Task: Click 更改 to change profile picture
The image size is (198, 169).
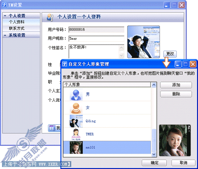Action: point(170,54)
